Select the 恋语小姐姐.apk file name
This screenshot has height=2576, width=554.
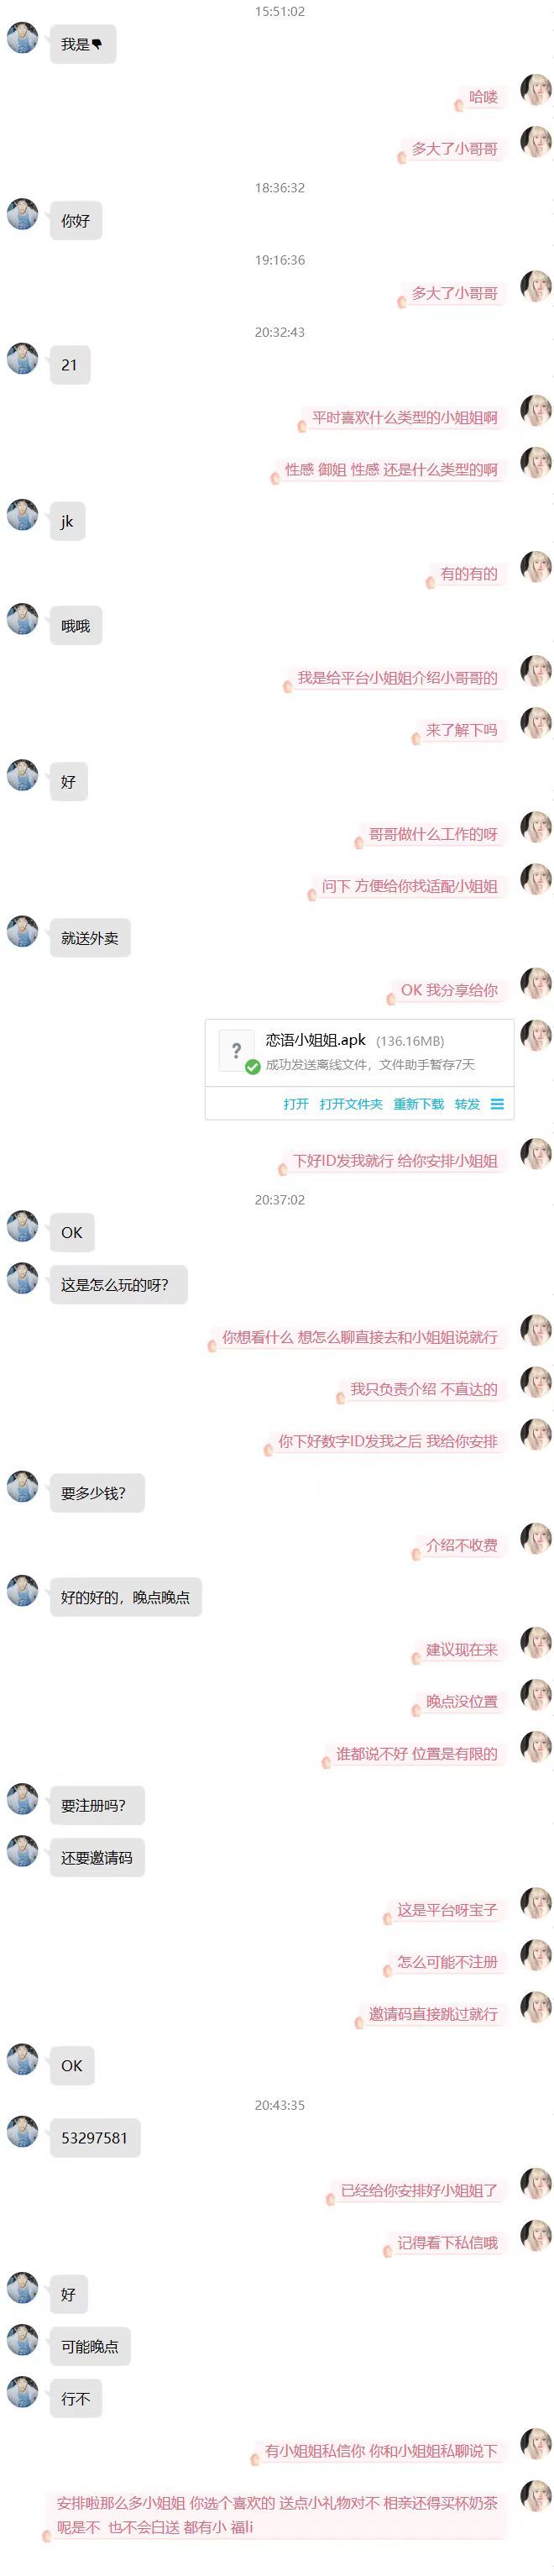316,1040
